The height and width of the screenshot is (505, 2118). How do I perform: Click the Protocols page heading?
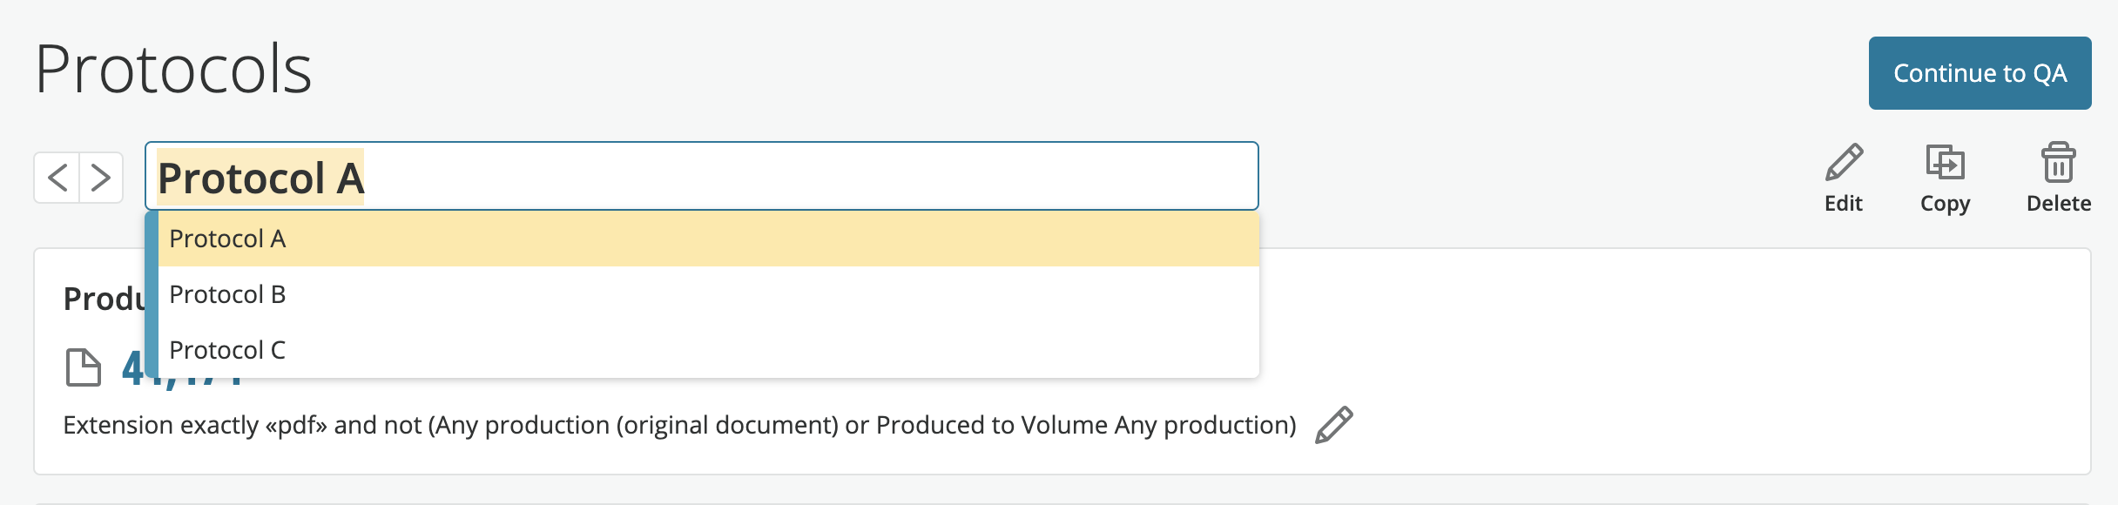(x=173, y=70)
